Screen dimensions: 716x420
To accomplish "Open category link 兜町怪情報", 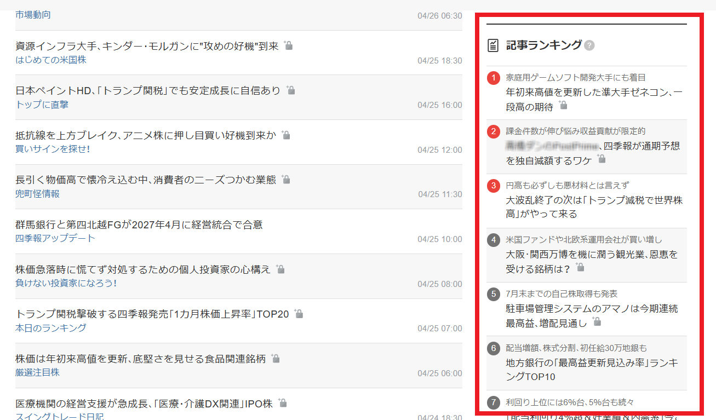I will coord(37,194).
